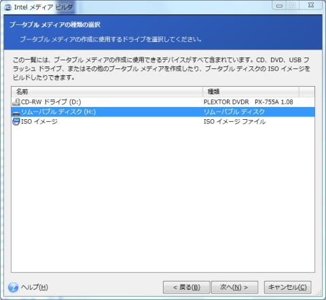326x300 pixels.
Task: Click the リムーバブル ディスク type cell
Action: [x=234, y=112]
